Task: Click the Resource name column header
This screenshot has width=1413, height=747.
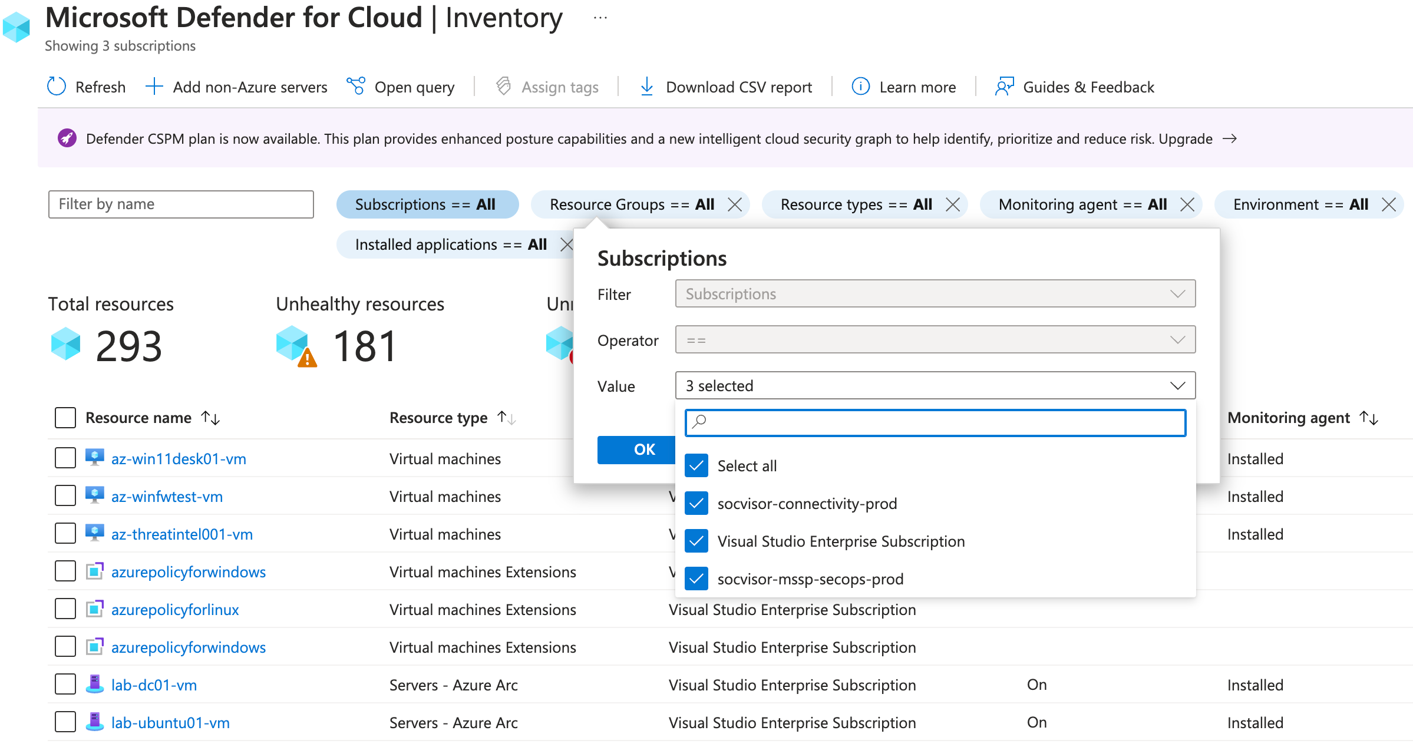Action: click(x=138, y=418)
